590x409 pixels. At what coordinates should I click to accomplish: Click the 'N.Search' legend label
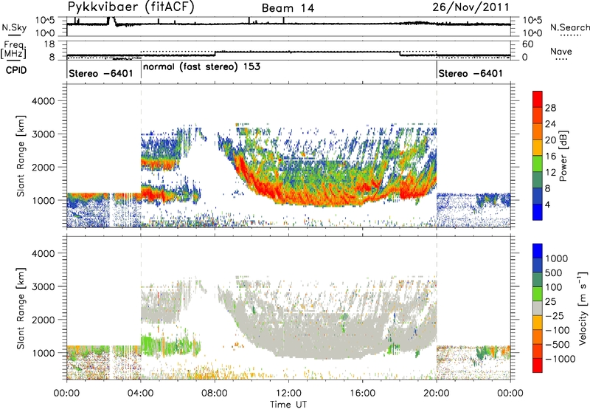pyautogui.click(x=570, y=27)
